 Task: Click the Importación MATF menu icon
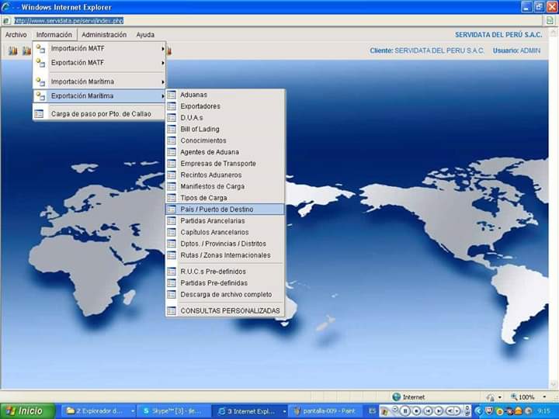click(40, 48)
